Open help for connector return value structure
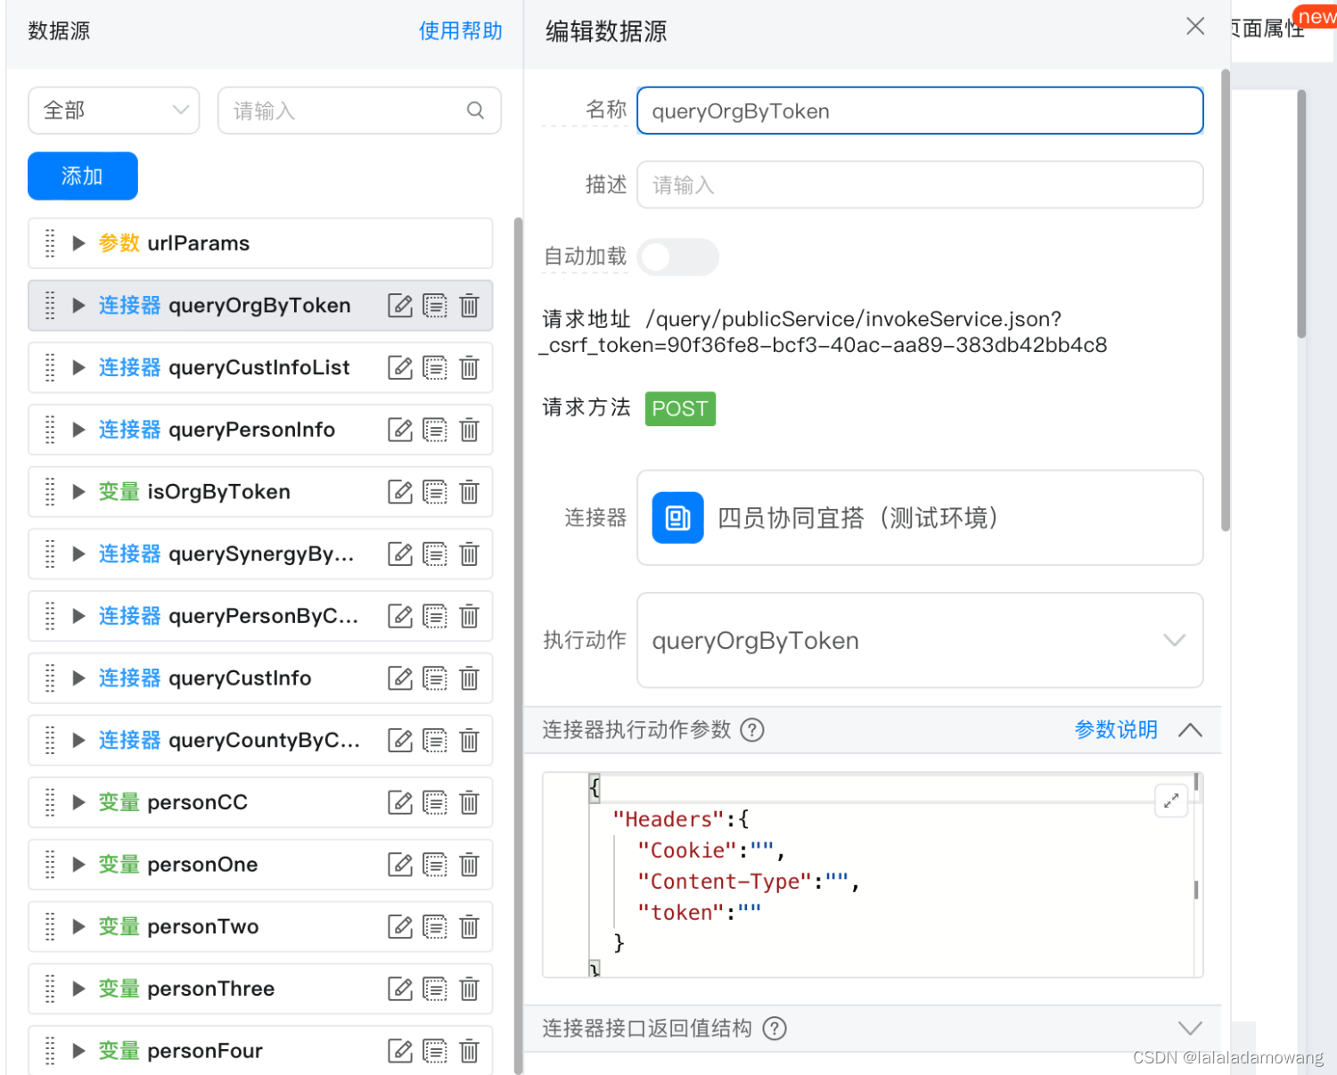The width and height of the screenshot is (1337, 1075). click(775, 1029)
